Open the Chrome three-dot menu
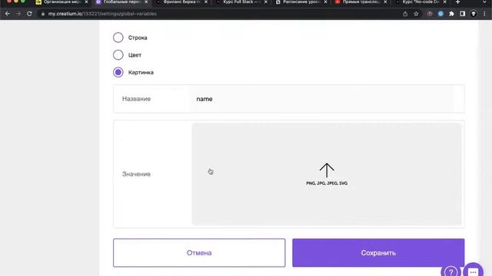The height and width of the screenshot is (276, 492). [x=484, y=14]
